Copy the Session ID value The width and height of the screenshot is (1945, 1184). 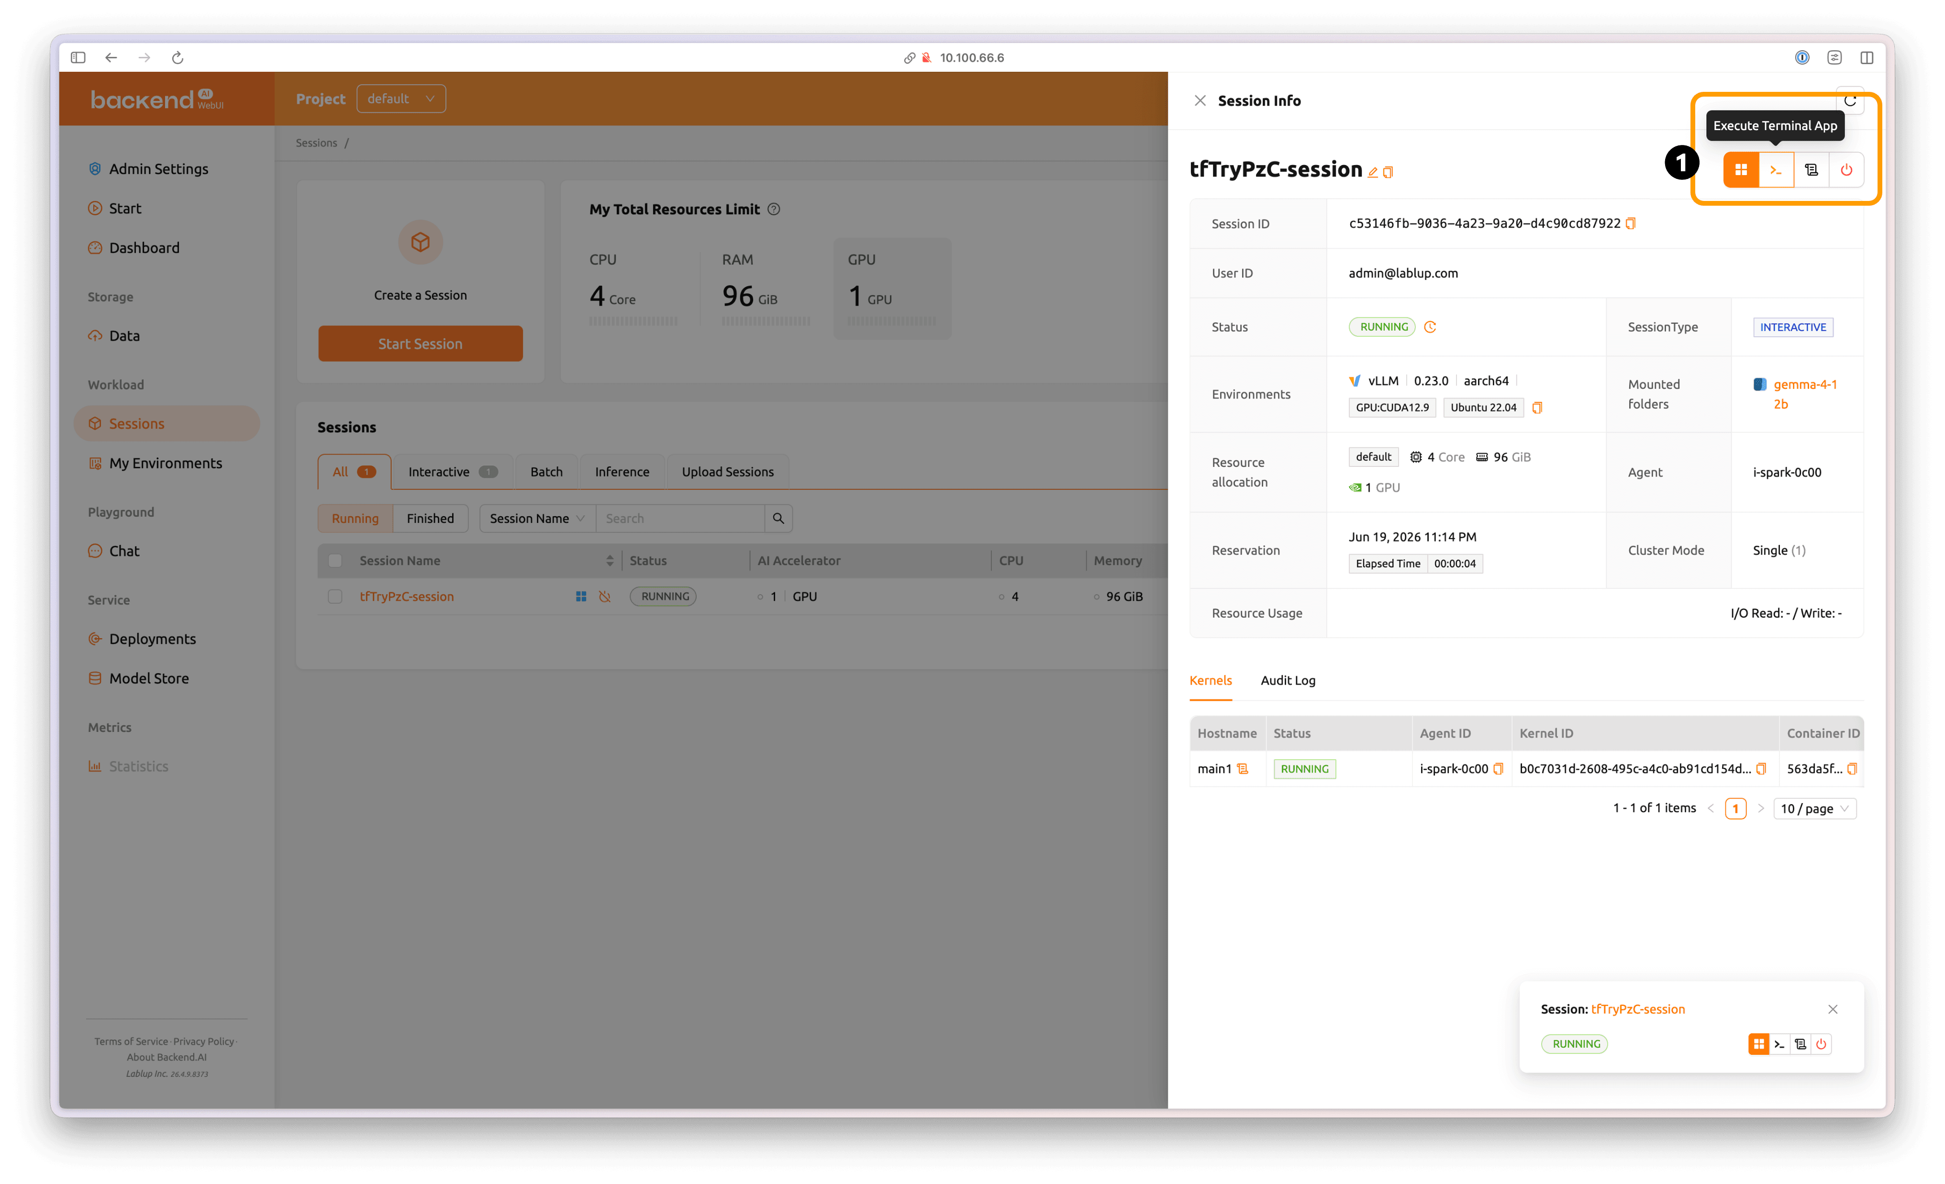click(x=1631, y=223)
